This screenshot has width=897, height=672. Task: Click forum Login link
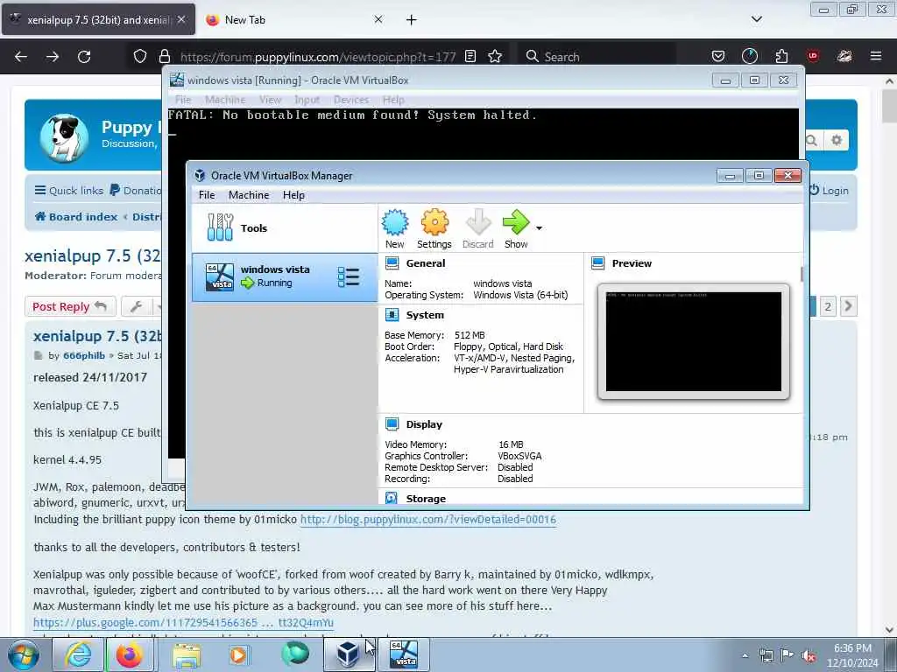(x=829, y=190)
